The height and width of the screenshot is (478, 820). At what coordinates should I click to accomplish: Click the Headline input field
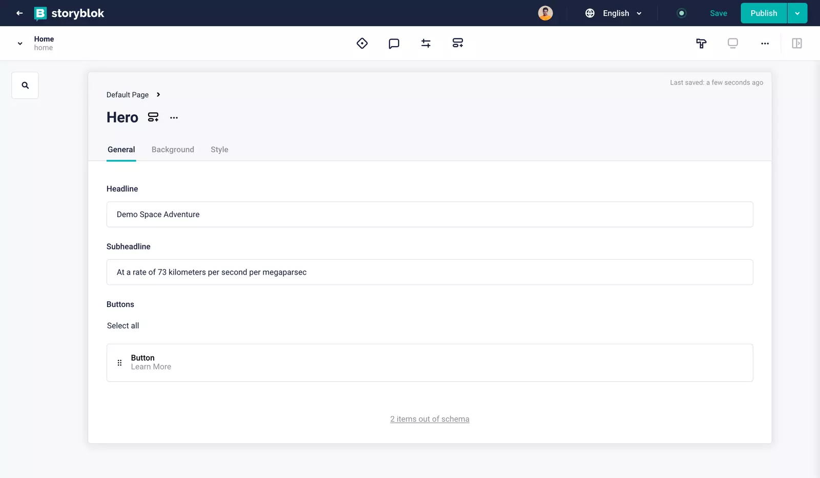429,215
